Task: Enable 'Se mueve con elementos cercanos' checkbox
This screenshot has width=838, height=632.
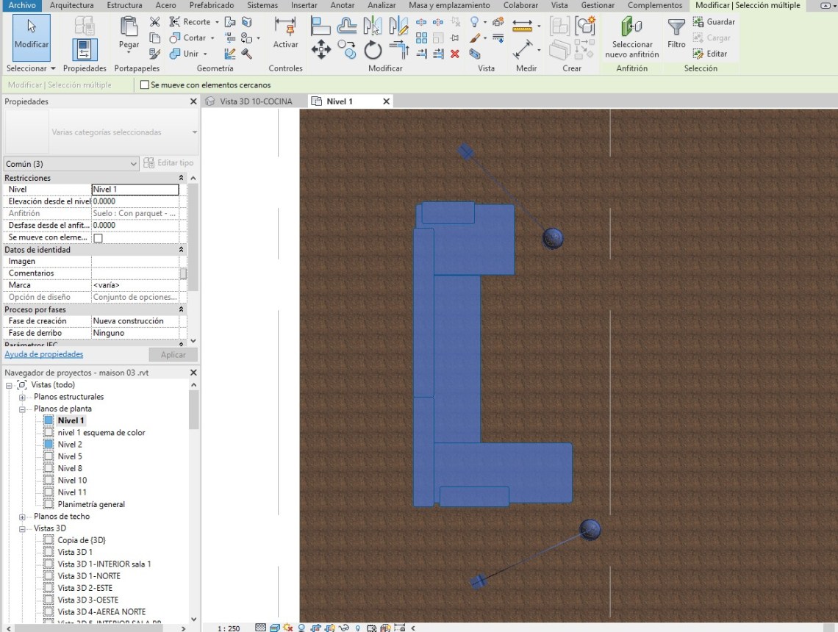Action: [145, 85]
